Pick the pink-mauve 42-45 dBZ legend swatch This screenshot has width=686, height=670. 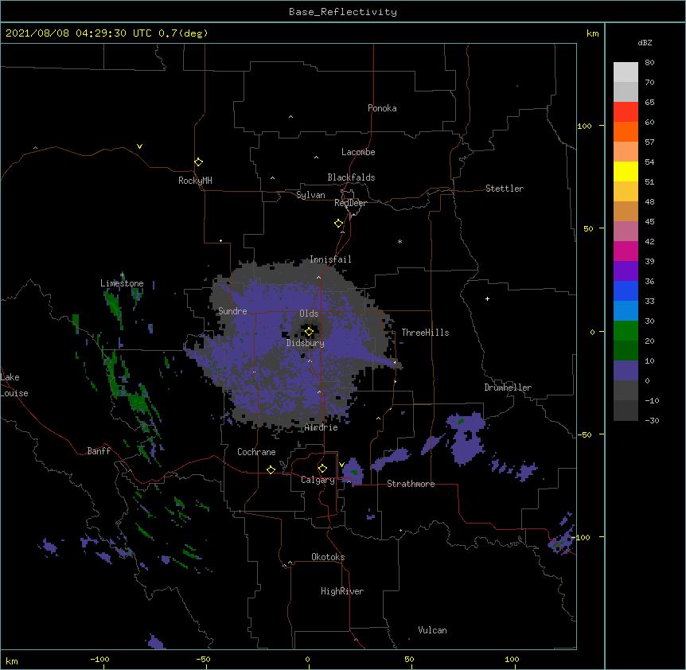pos(626,231)
